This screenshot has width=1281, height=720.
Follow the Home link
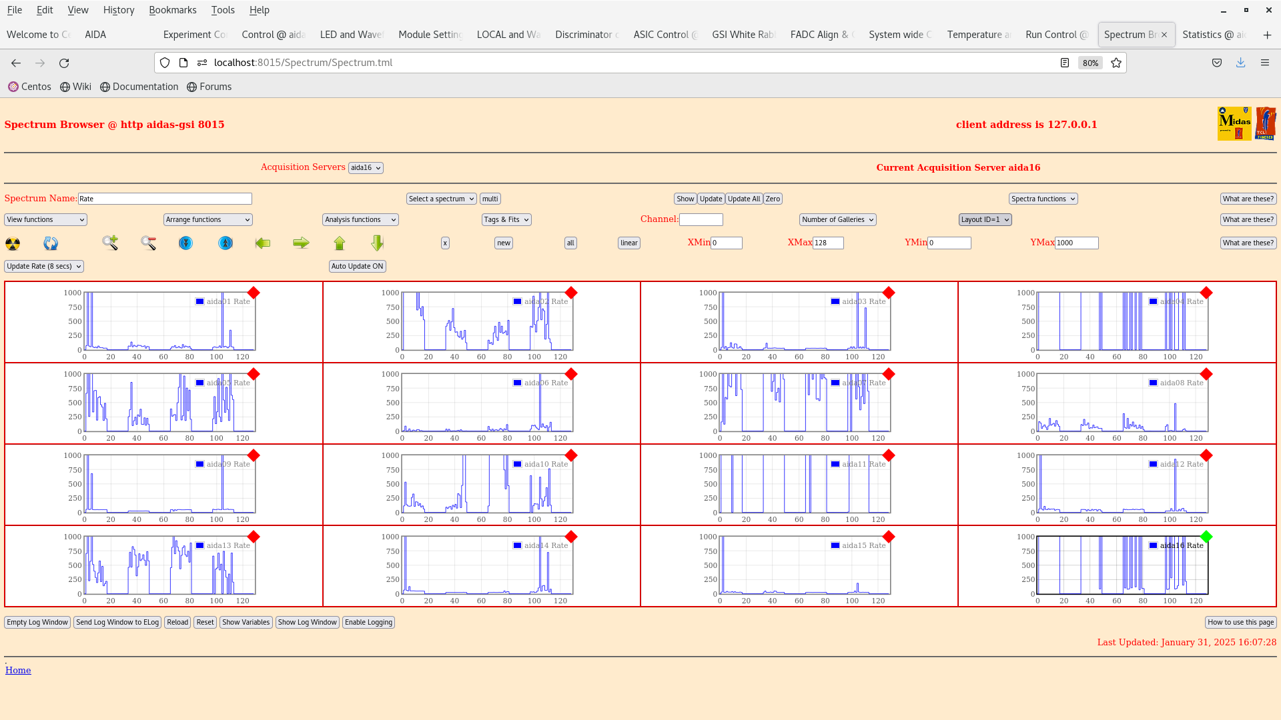(18, 670)
